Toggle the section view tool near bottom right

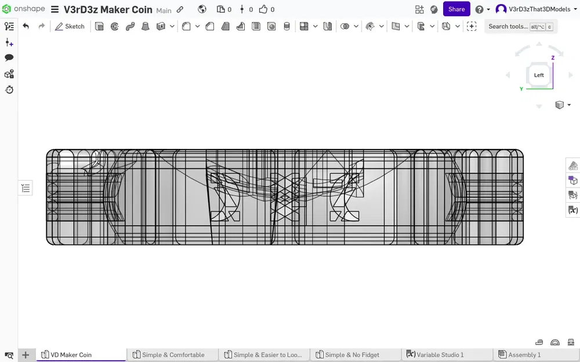tap(539, 342)
